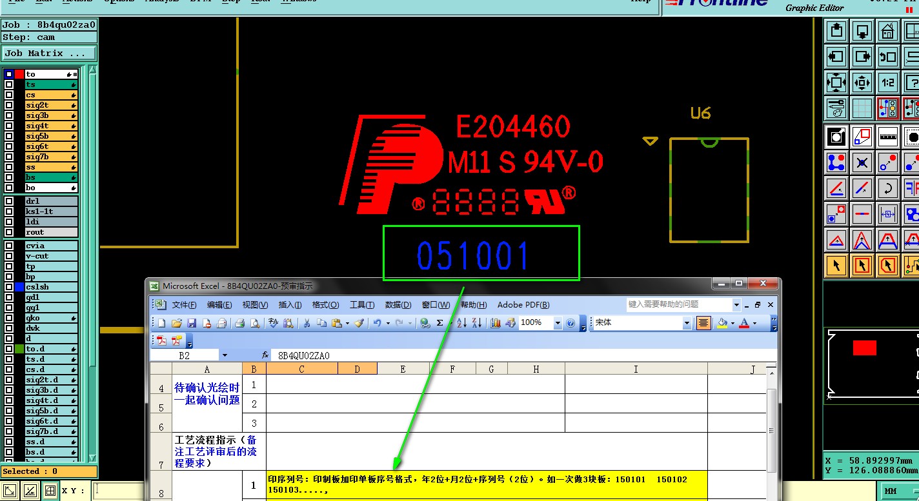
Task: Click the red color swatch beside layer to
Action: pyautogui.click(x=19, y=74)
